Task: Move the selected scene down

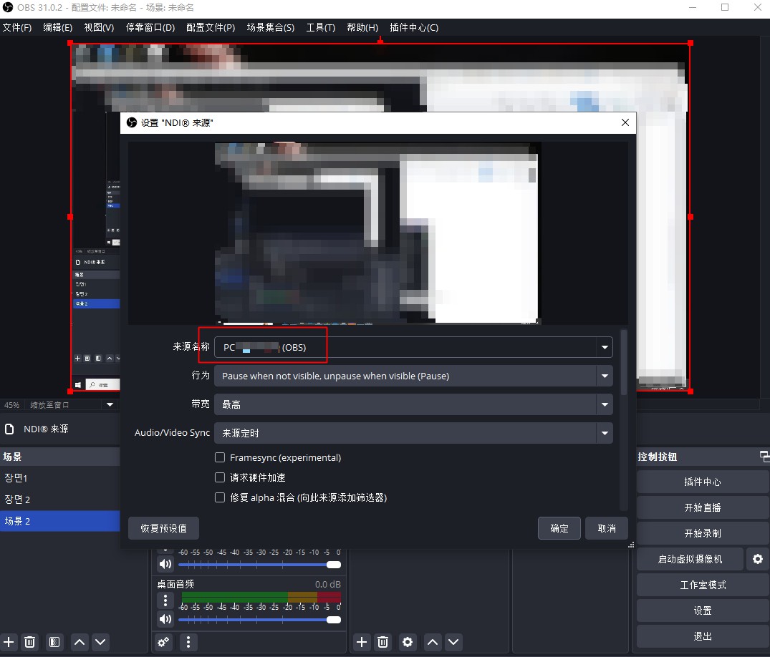Action: pyautogui.click(x=100, y=641)
